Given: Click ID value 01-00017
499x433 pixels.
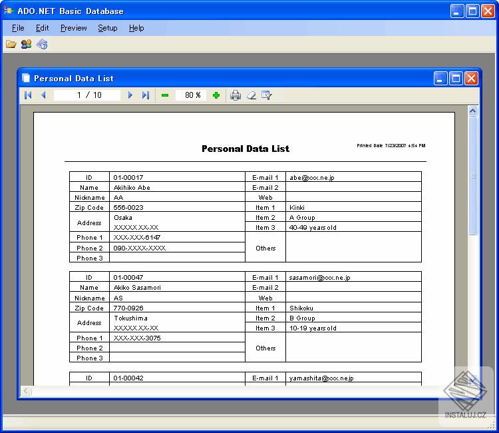Looking at the screenshot, I should pos(128,177).
